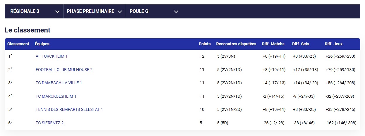Click the Le classement heading
Viewport: 365px width, 136px height.
[x=27, y=30]
